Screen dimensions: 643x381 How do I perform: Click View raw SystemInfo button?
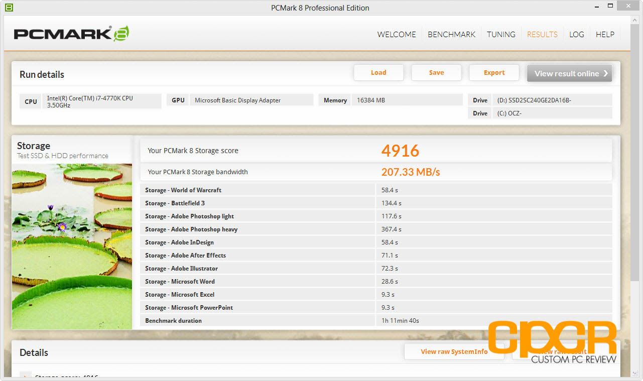(x=454, y=352)
